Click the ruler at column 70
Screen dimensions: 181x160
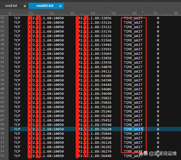coord(155,13)
